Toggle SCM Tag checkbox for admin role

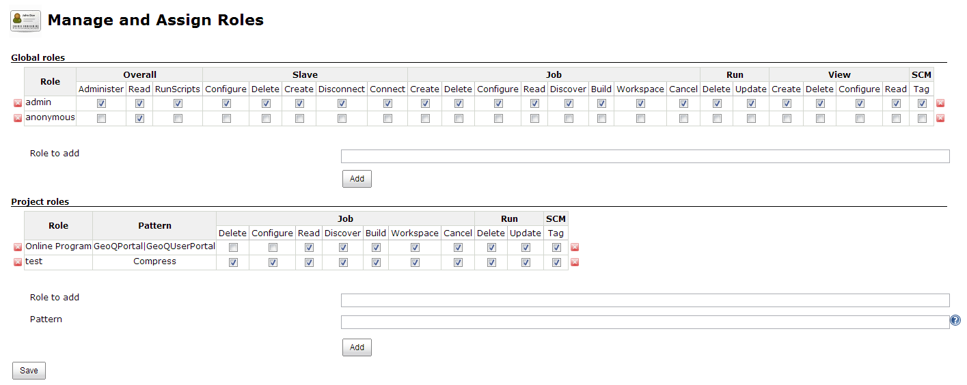(x=922, y=103)
